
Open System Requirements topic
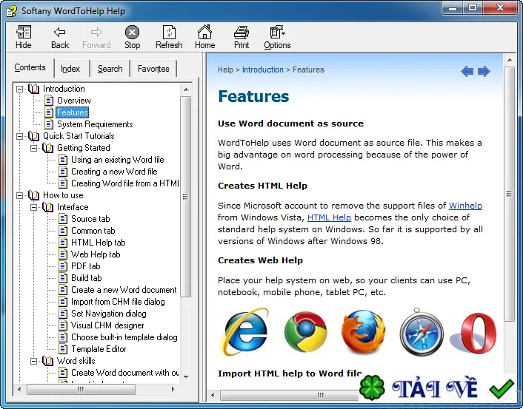[95, 124]
